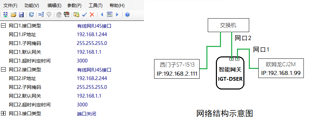Collapse the 网口2.接口类型 group
The height and width of the screenshot is (128, 314).
tap(3, 69)
